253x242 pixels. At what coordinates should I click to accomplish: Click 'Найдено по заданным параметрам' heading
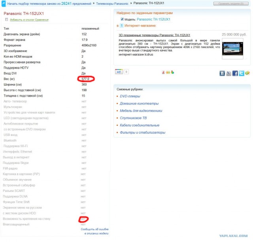(x=145, y=13)
